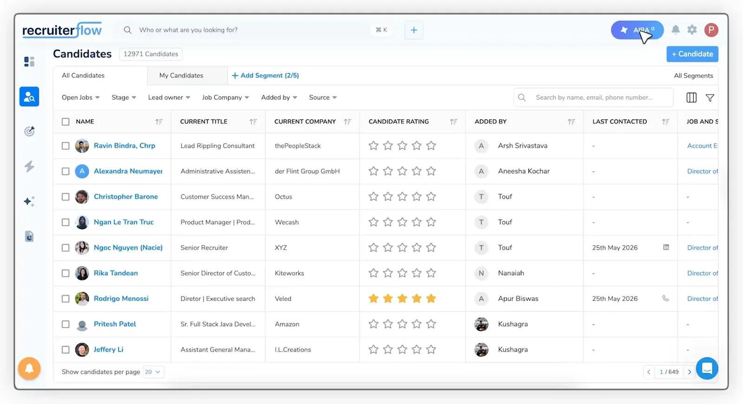743x404 pixels.
Task: Sort by the Name column icon
Action: [x=159, y=122]
